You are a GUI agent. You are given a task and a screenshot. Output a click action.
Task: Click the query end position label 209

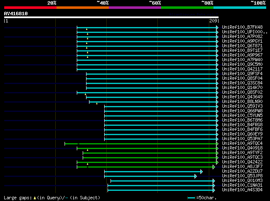pos(213,21)
